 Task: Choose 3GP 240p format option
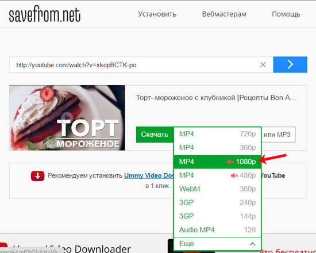click(x=217, y=202)
